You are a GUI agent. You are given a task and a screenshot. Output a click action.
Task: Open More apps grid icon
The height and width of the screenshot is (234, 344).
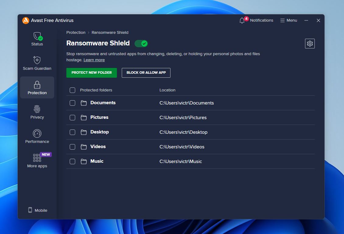click(x=37, y=158)
